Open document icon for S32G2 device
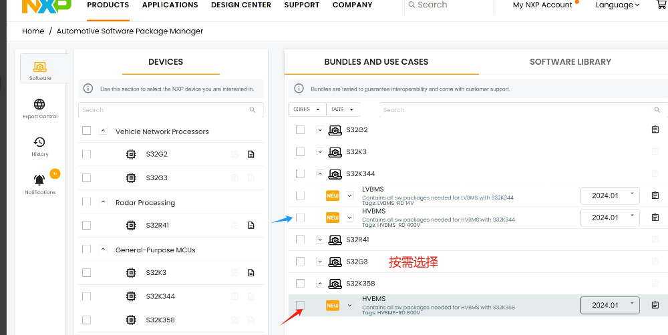 pyautogui.click(x=251, y=155)
